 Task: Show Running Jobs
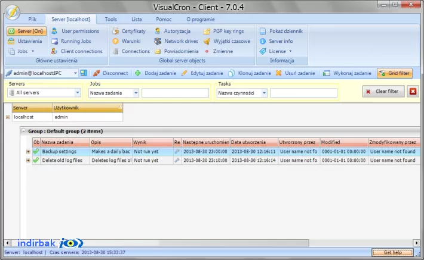(72, 41)
